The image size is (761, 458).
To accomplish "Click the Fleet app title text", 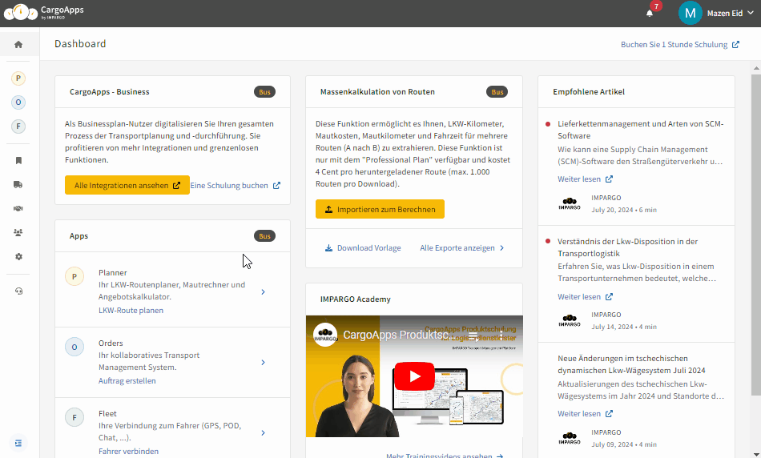I will 108,413.
